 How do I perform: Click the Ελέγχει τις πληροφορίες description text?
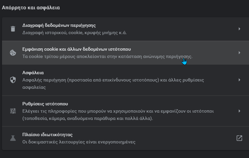[118, 115]
